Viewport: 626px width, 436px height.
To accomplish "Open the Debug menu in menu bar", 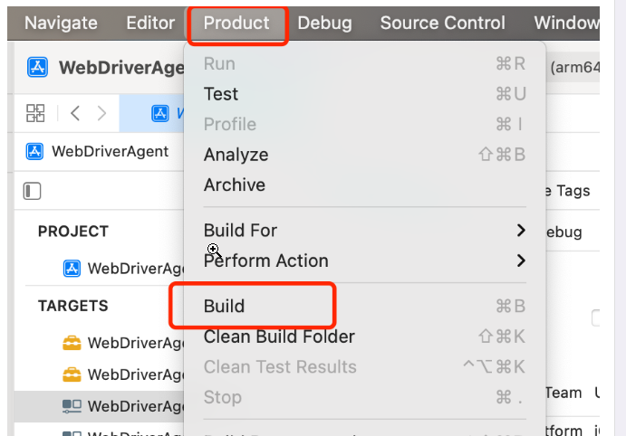I will click(x=324, y=23).
